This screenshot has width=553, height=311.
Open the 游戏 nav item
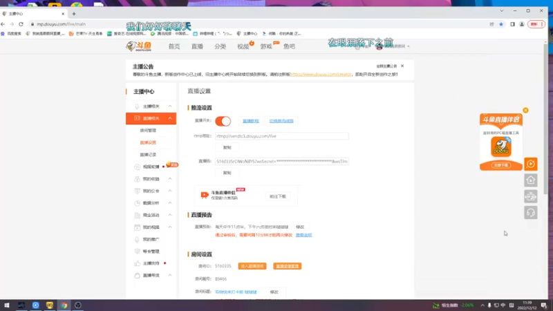[266, 46]
